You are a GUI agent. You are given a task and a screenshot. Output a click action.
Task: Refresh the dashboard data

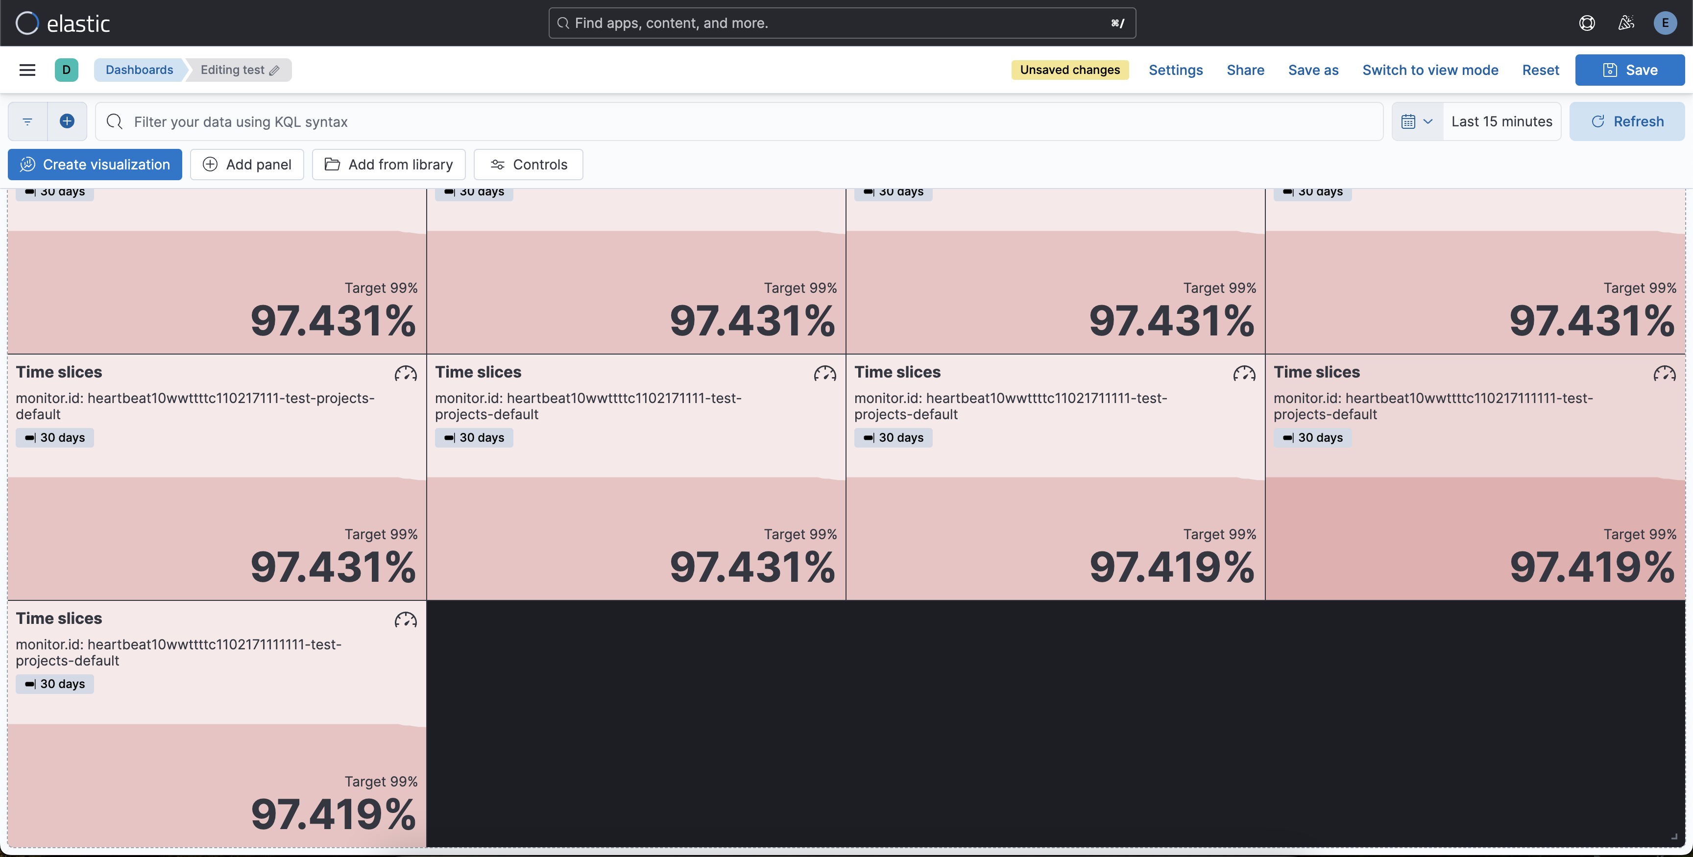(x=1626, y=121)
